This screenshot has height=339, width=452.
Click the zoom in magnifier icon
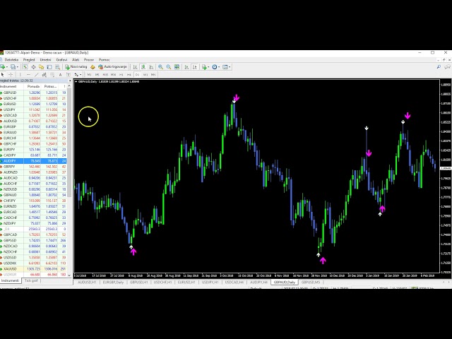click(x=161, y=67)
